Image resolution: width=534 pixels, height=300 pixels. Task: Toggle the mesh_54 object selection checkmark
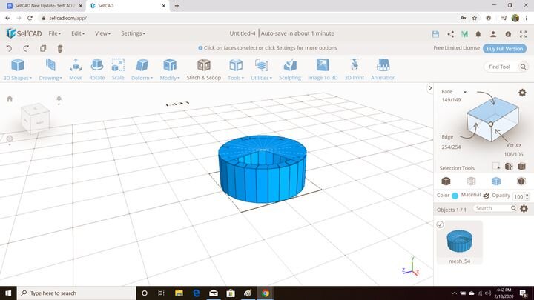point(440,224)
